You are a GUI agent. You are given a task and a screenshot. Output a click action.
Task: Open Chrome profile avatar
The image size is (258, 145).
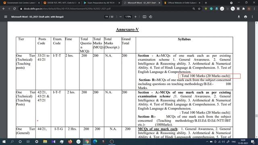coord(249,8)
